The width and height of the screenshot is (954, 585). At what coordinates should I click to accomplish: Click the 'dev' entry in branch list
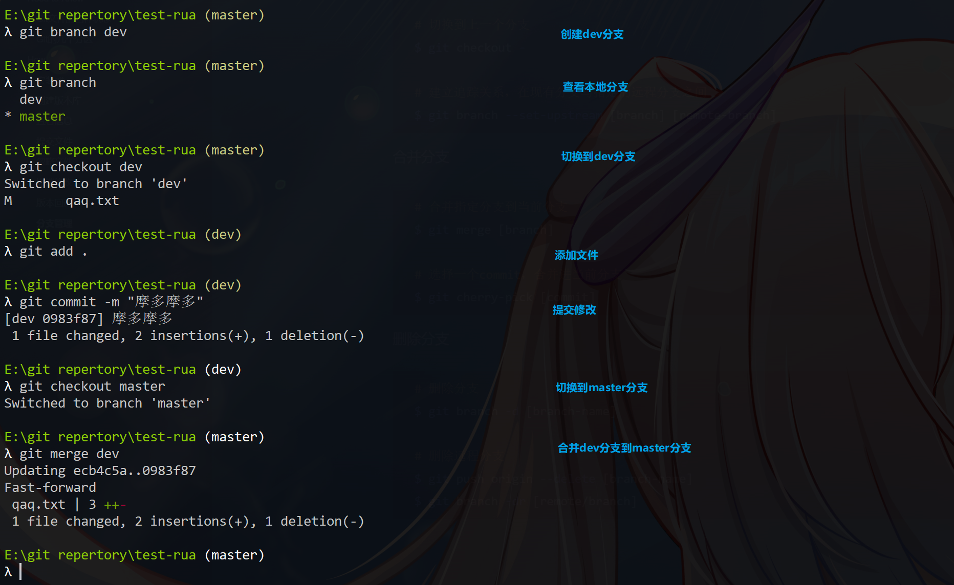31,100
